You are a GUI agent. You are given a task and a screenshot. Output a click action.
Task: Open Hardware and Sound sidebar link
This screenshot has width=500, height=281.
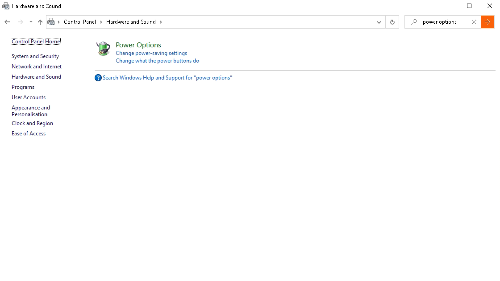click(36, 76)
